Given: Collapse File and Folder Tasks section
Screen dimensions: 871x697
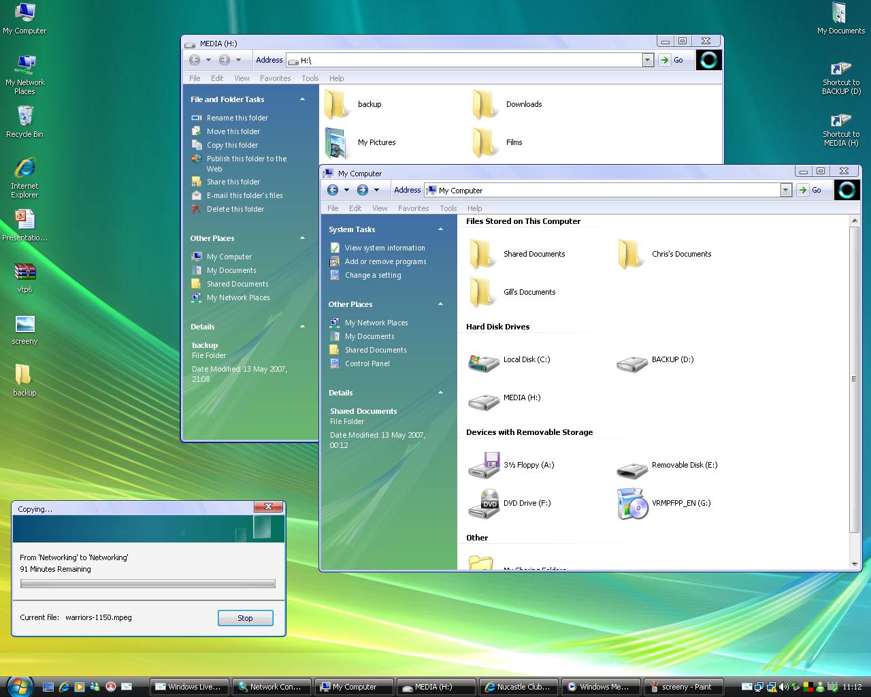Looking at the screenshot, I should 302,99.
